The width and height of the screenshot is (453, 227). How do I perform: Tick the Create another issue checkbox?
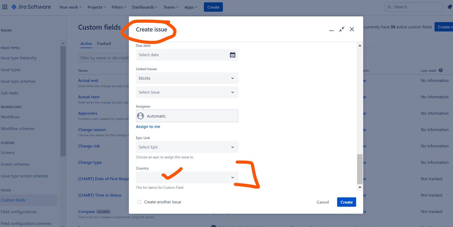pos(140,202)
